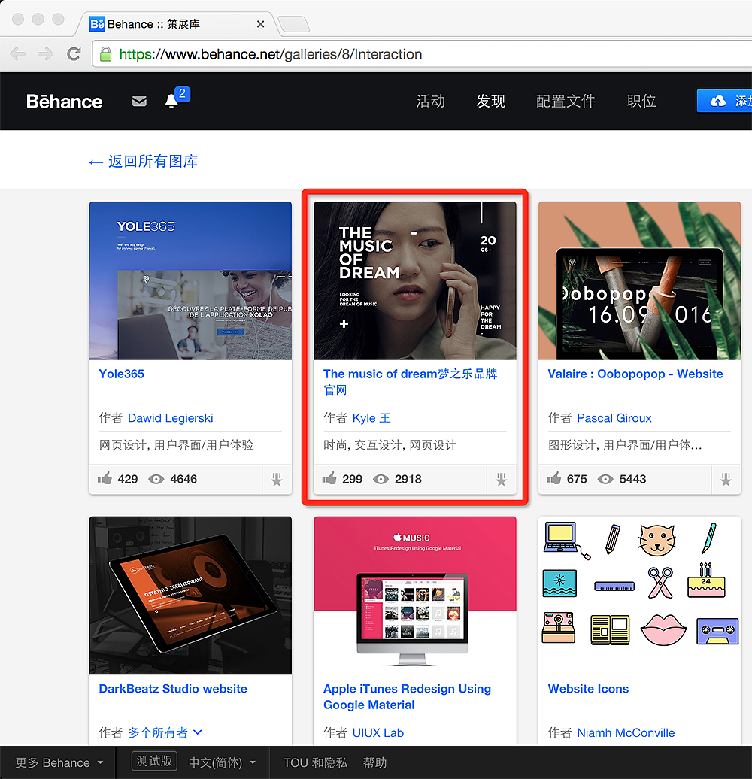Open the messages envelope icon
The height and width of the screenshot is (779, 752).
click(x=139, y=102)
